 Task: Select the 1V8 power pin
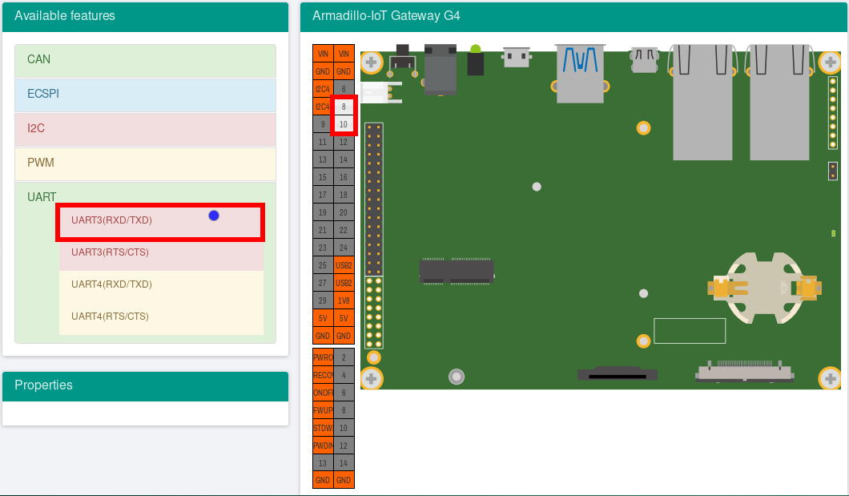(x=344, y=300)
